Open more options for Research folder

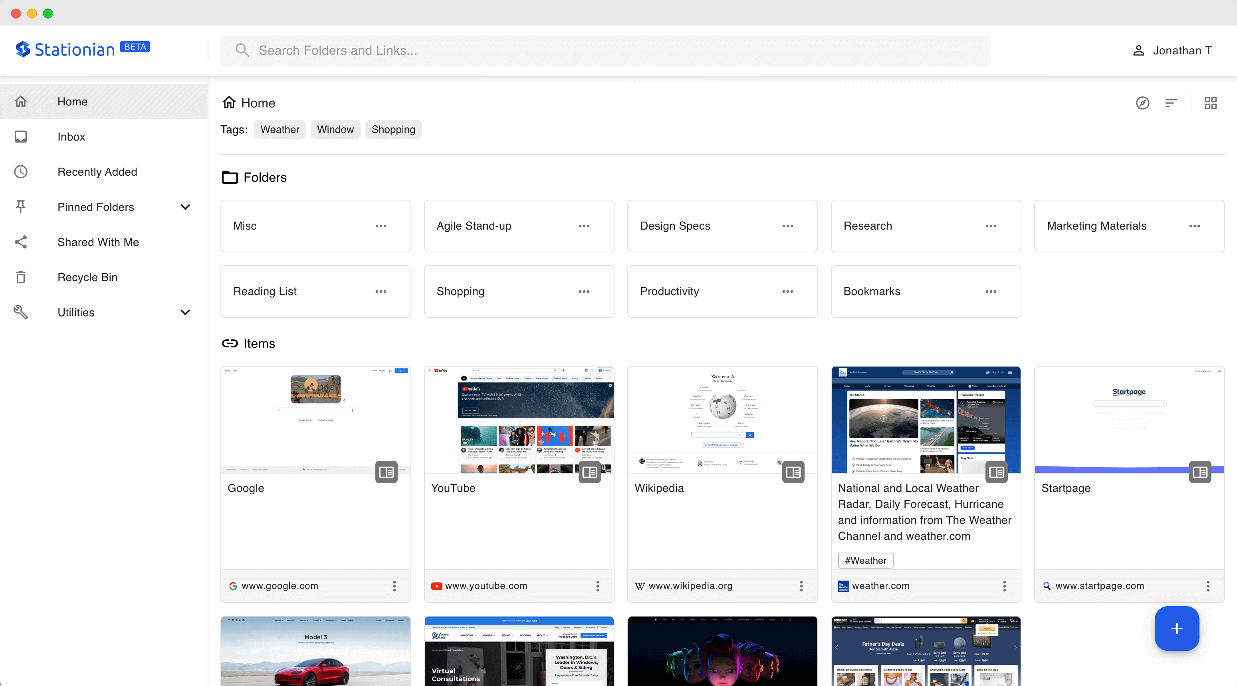991,226
